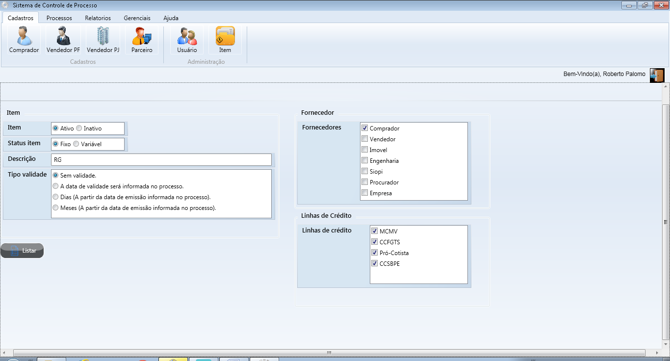Uncheck the Comprador supplier checkbox
Image resolution: width=670 pixels, height=361 pixels.
coord(364,128)
